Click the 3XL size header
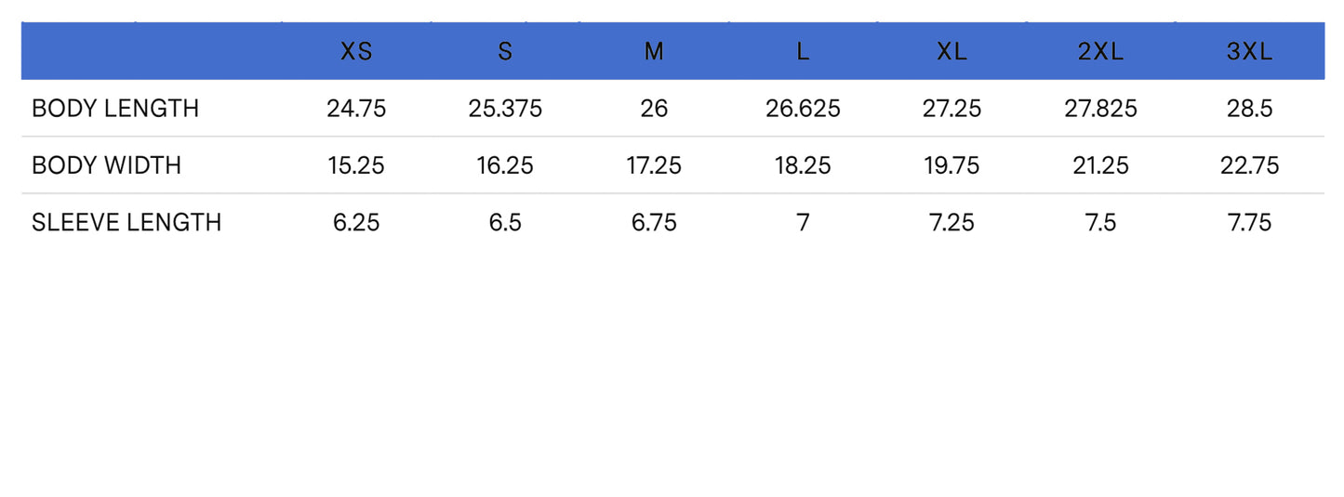 pos(1249,52)
